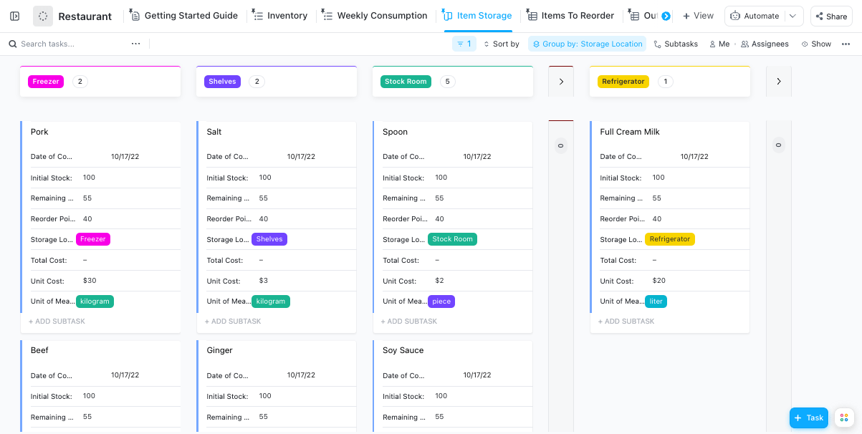Toggle Group by: Storage Location off

[587, 44]
